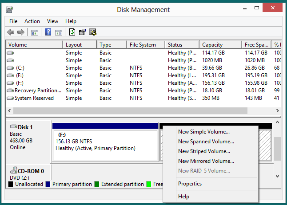Click the volume list scroll right arrow
Image resolution: width=287 pixels, height=205 pixels.
click(x=278, y=110)
